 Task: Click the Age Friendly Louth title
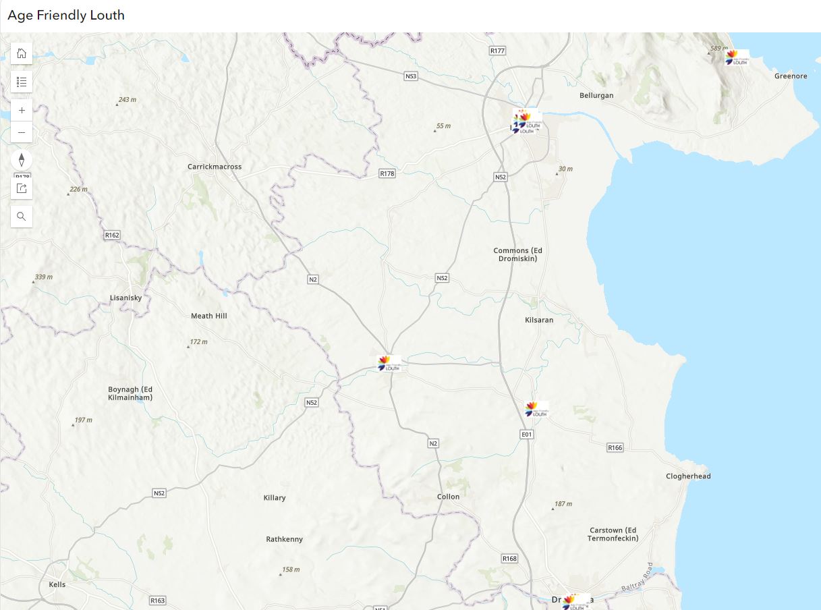click(x=65, y=15)
